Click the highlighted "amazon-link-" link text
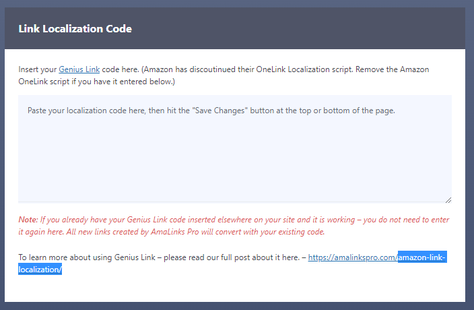Screen dimensions: 474x310 pyautogui.click(x=421, y=257)
